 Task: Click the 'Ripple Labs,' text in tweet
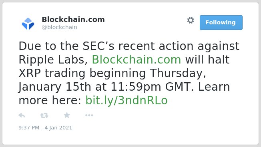53,60
